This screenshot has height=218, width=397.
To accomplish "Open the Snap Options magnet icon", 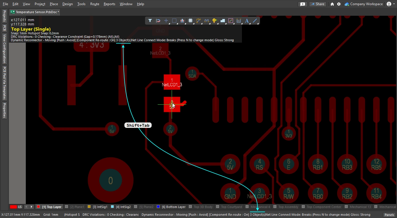I will (158, 21).
